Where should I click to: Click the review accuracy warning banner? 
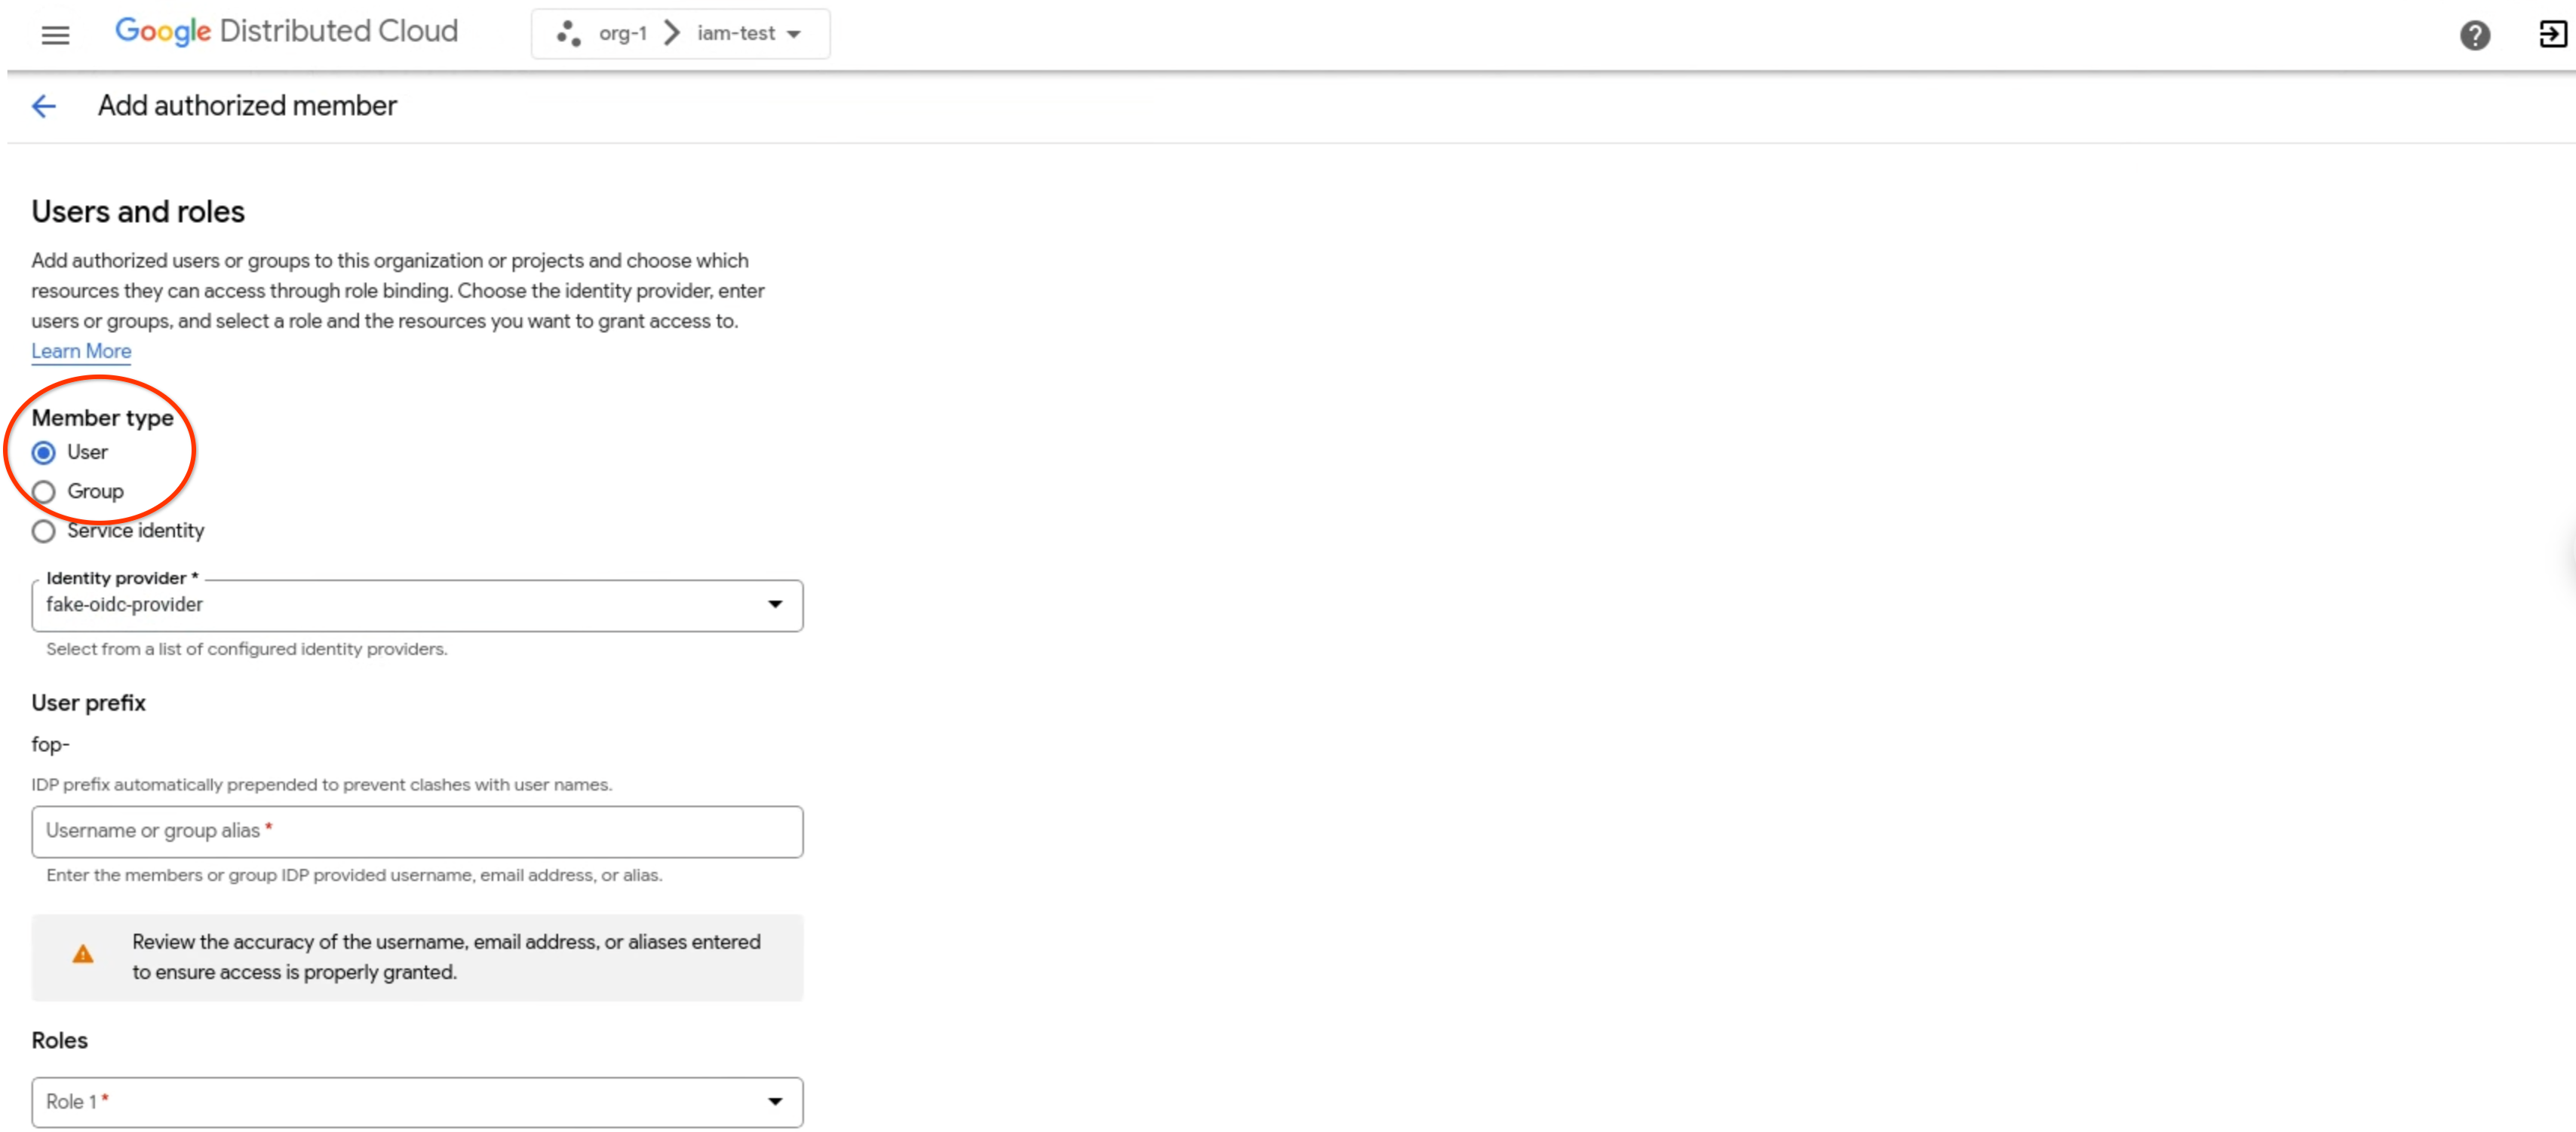445,957
